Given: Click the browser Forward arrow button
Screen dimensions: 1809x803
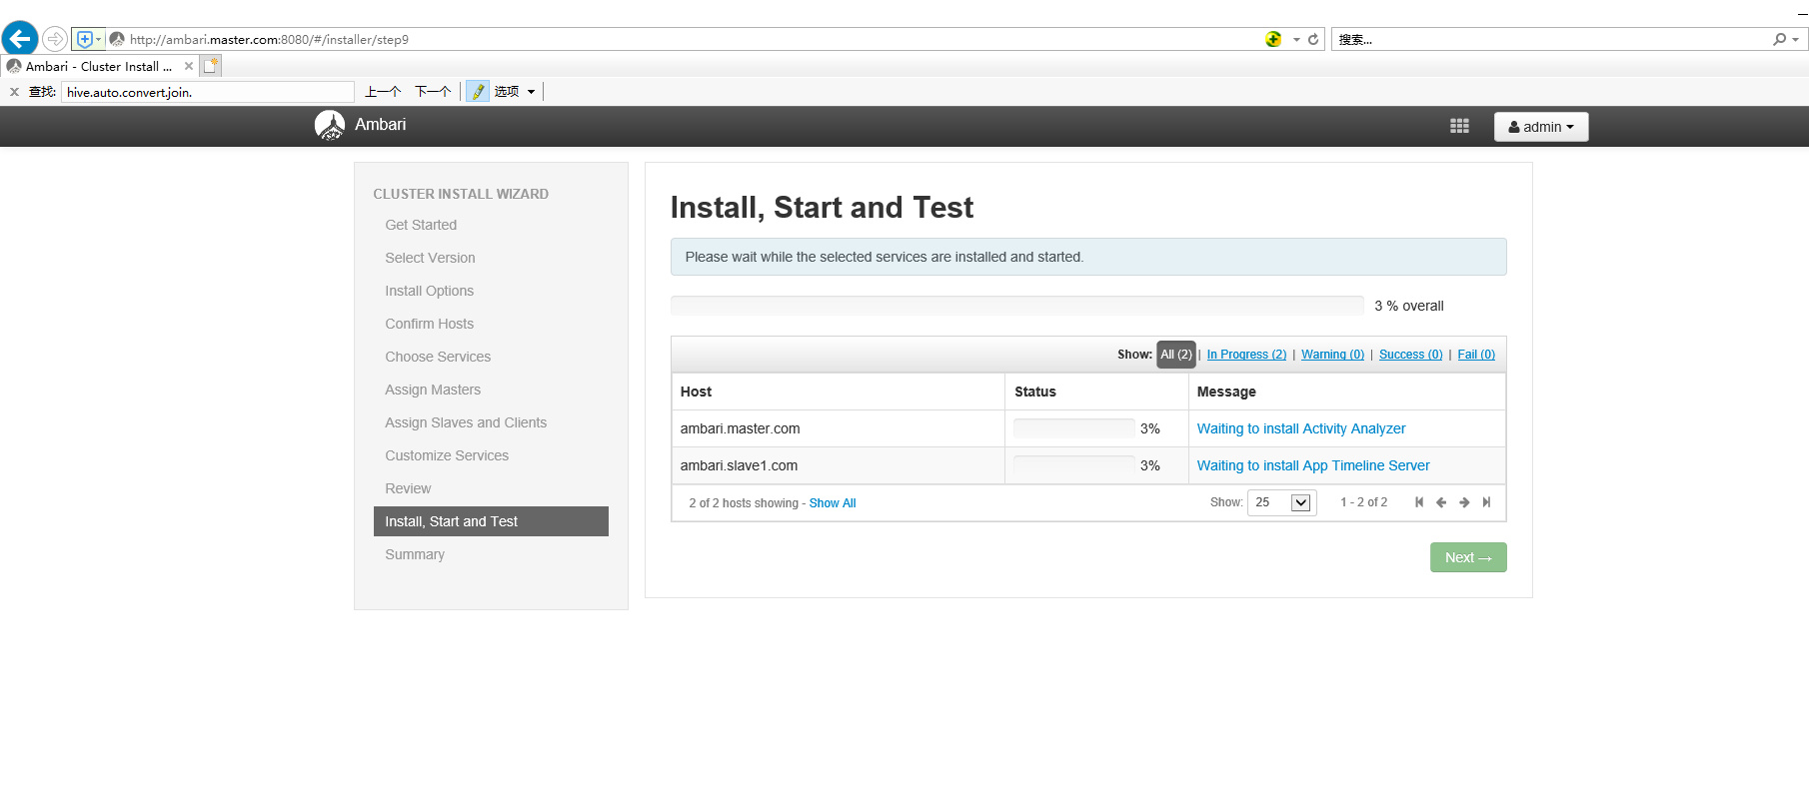Looking at the screenshot, I should (55, 39).
